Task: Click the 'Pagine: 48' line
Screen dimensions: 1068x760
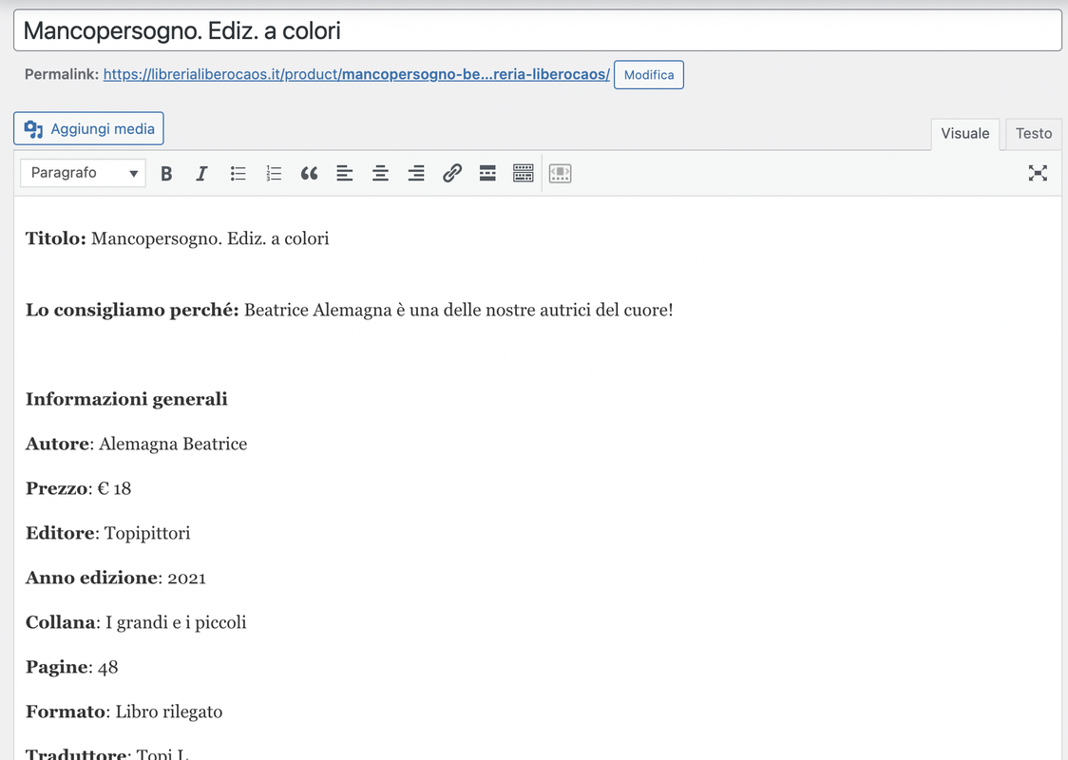Action: click(x=72, y=668)
